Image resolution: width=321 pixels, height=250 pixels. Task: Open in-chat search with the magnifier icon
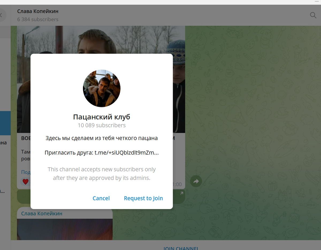(313, 15)
